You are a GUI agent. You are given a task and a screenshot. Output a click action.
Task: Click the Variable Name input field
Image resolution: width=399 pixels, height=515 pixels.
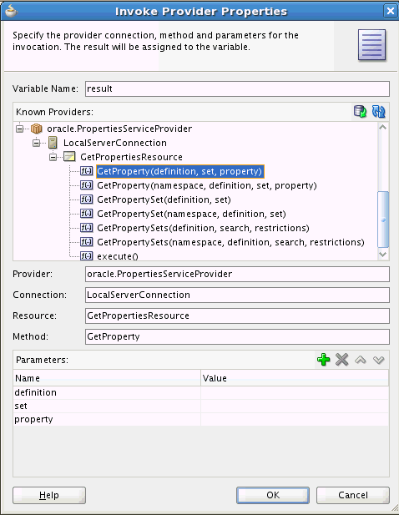point(237,88)
